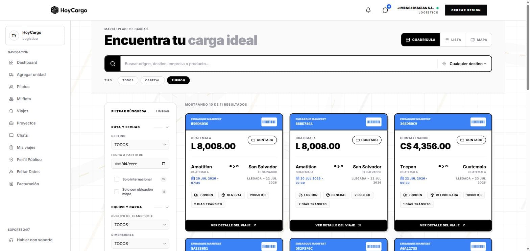The width and height of the screenshot is (530, 251).
Task: Click the search input field
Action: point(279,64)
